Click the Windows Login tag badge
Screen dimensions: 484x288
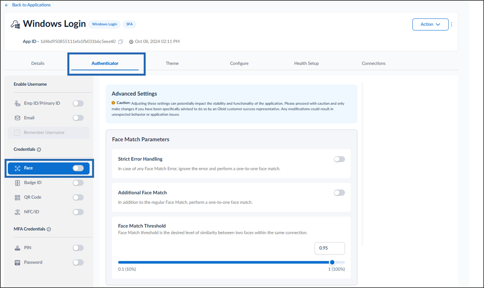click(105, 24)
